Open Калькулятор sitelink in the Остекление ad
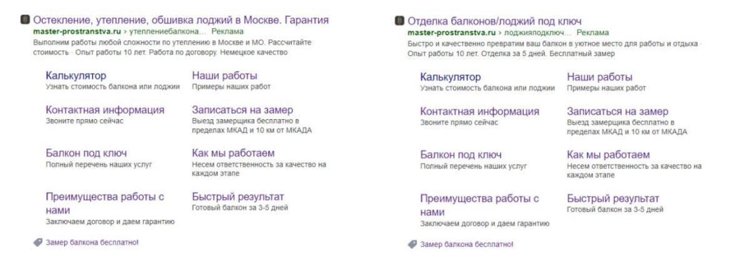 (x=76, y=75)
